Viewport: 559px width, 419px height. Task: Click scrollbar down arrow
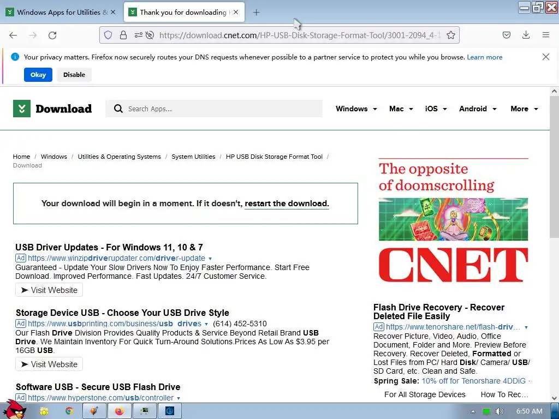tap(554, 398)
